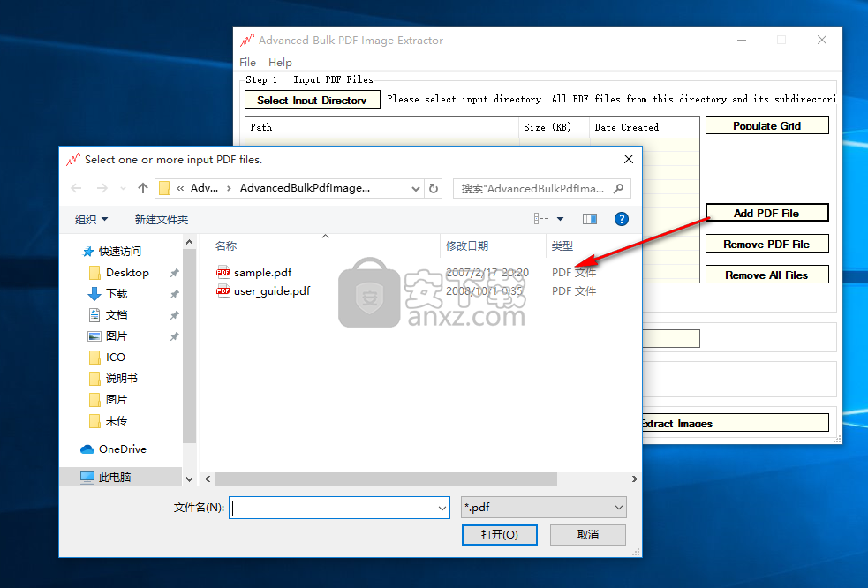Screen dimensions: 868x588
Task: Change view layout icon
Action: click(541, 219)
